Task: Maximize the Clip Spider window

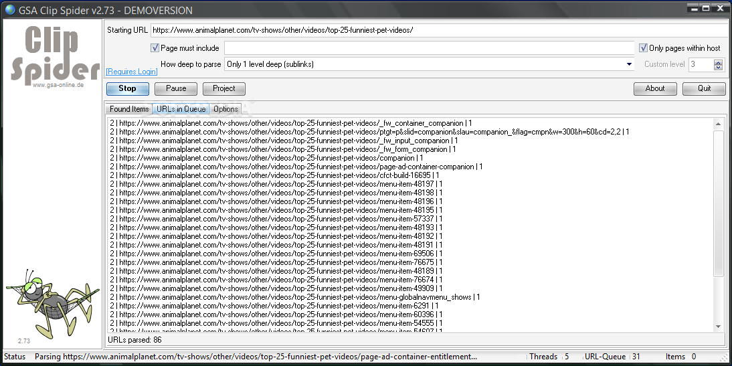Action: pyautogui.click(x=706, y=8)
